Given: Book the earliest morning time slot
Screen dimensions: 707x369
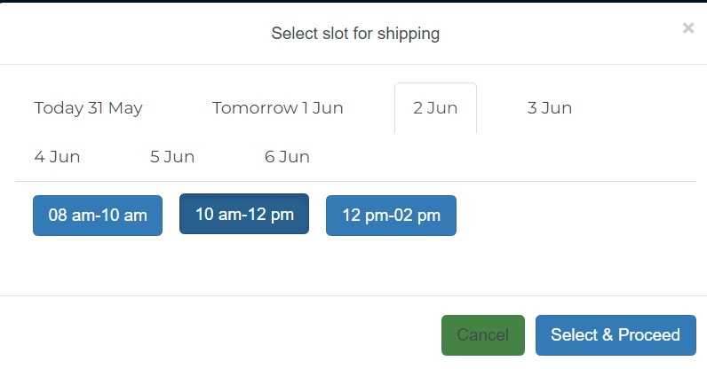Looking at the screenshot, I should tap(98, 216).
